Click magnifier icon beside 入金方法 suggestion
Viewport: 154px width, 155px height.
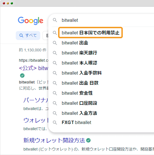coord(55,113)
